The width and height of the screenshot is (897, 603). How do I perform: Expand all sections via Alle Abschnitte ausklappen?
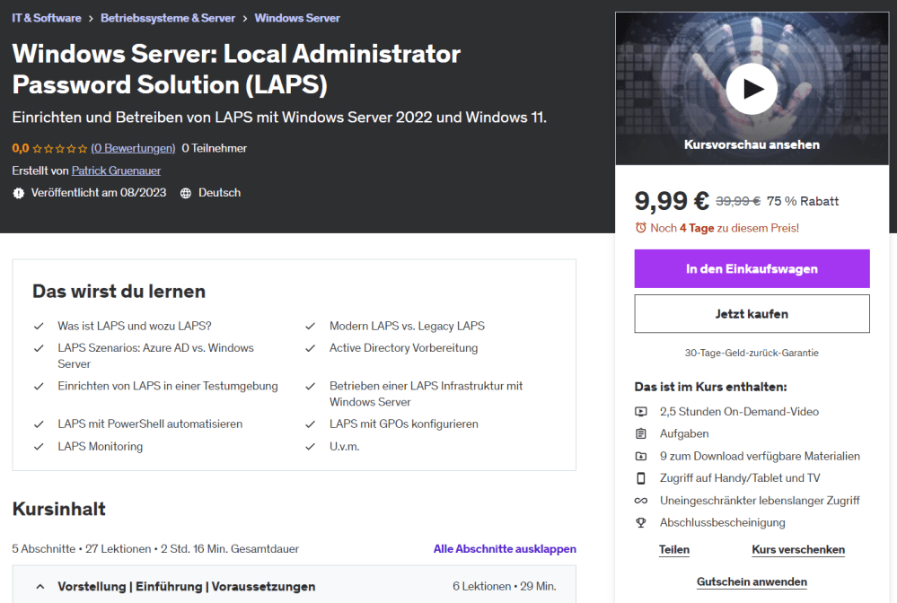point(505,549)
